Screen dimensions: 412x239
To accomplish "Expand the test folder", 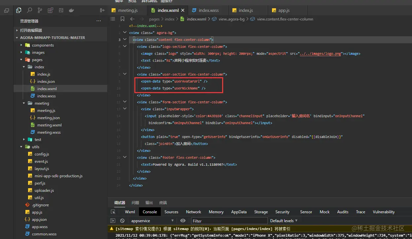I will [60, 140].
